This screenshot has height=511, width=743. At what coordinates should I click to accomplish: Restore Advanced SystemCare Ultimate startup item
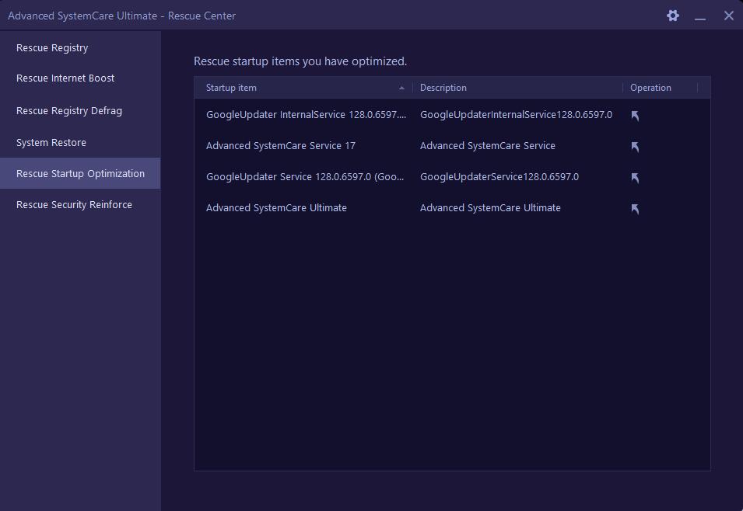pyautogui.click(x=635, y=209)
